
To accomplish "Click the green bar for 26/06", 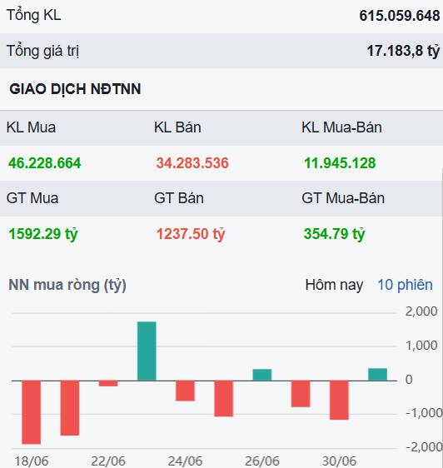I will (x=262, y=375).
